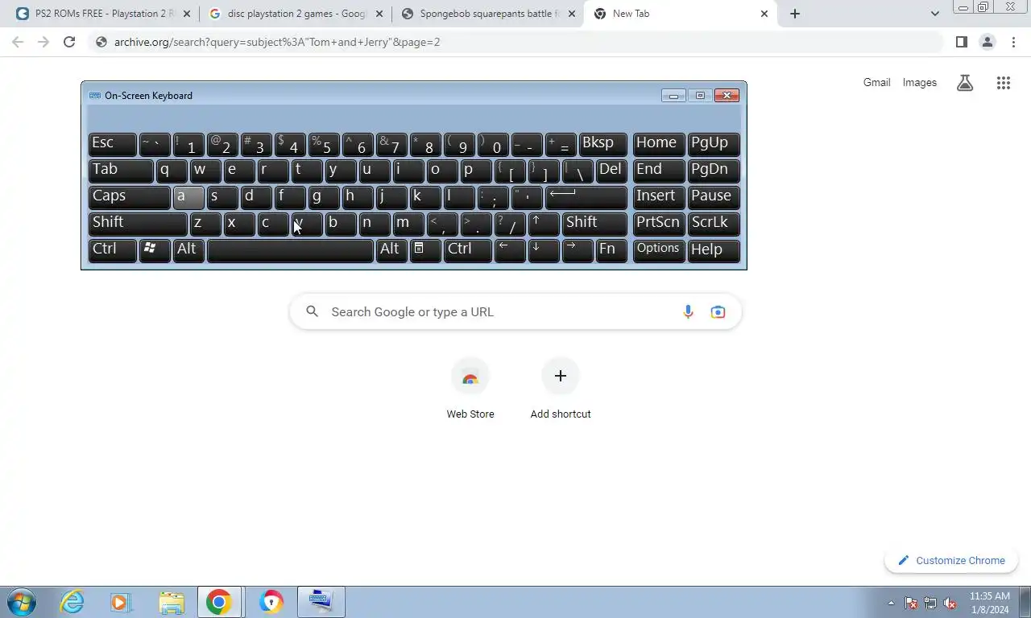Click the down arrow key
This screenshot has height=618, width=1031.
pyautogui.click(x=544, y=250)
